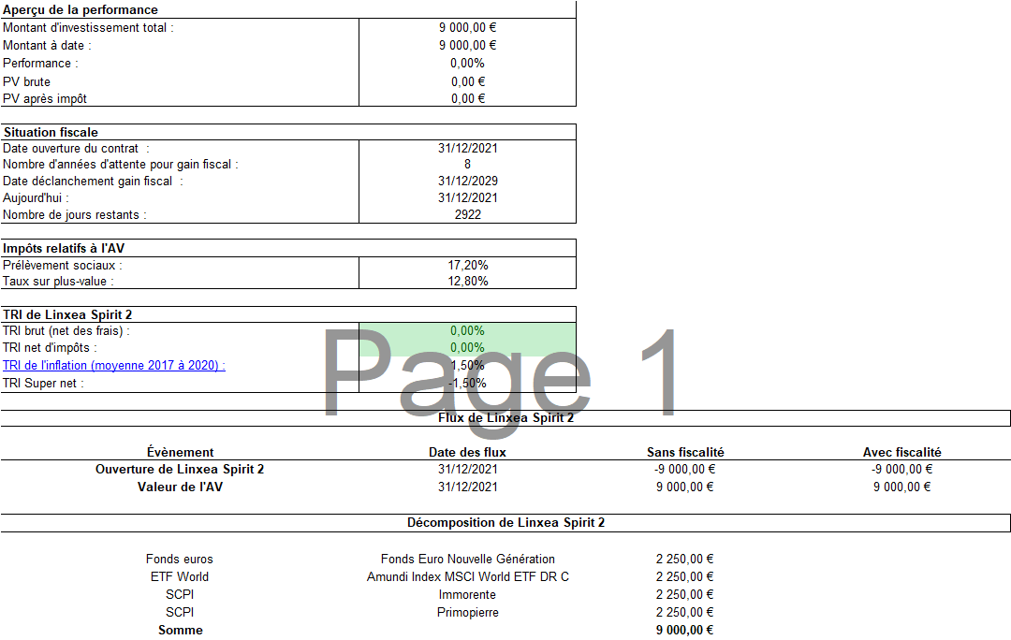
Task: Select the Date ouverture du contrat value 31/12/2021
Action: tap(467, 148)
